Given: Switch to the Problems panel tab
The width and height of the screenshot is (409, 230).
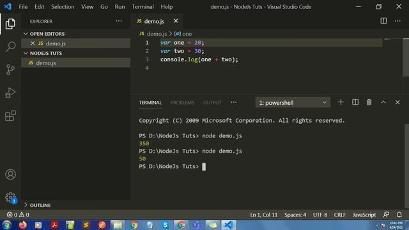Looking at the screenshot, I should click(182, 102).
